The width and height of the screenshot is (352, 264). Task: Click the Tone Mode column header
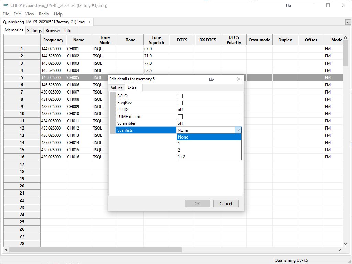pos(105,40)
